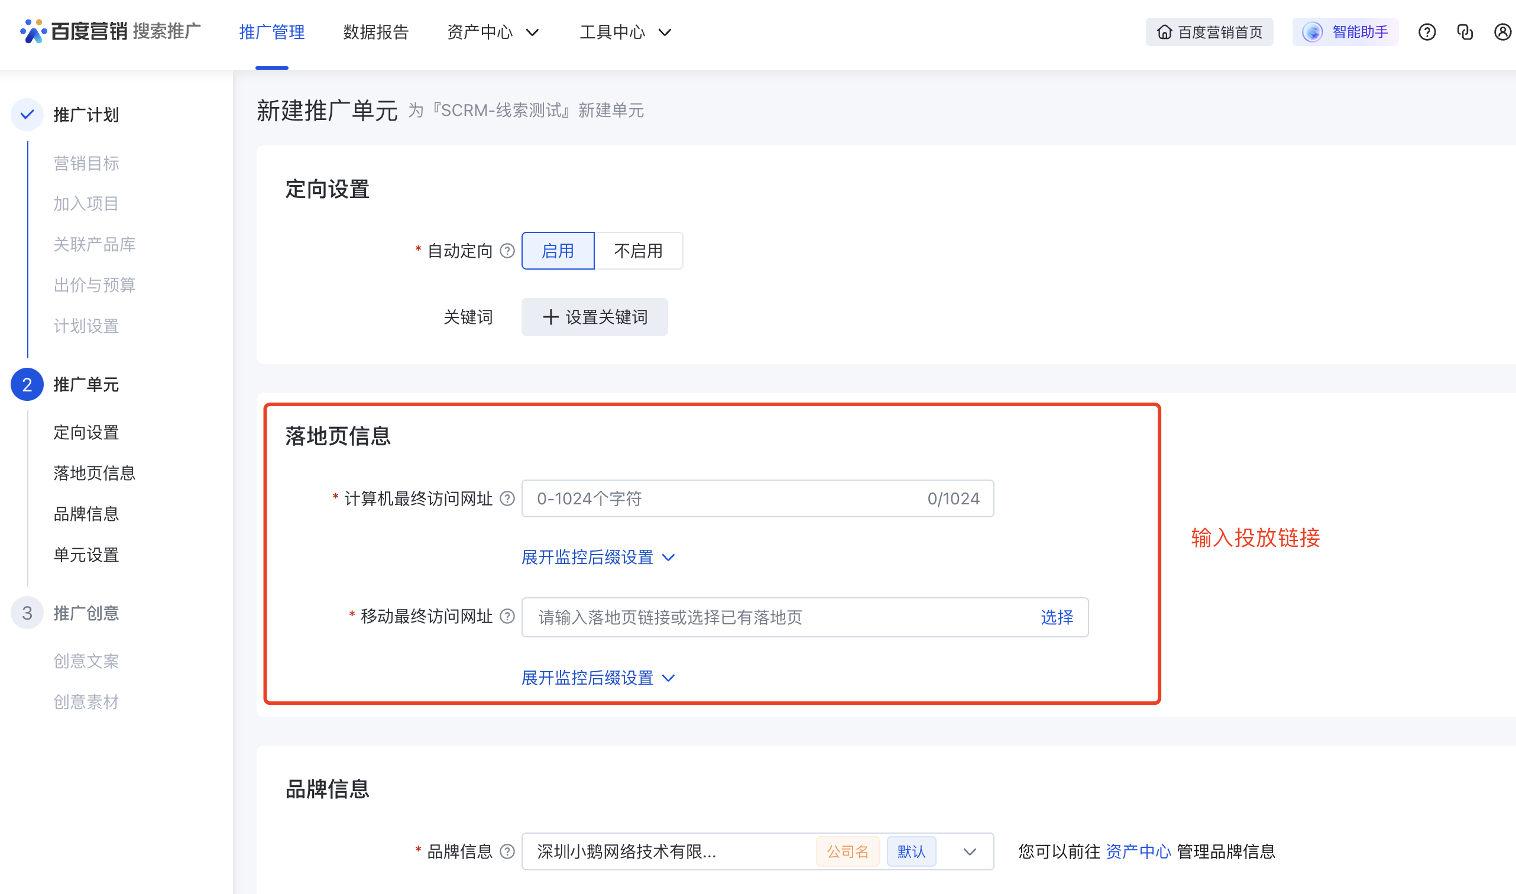Click help icon beside 品牌信息 label
The image size is (1516, 894).
point(507,851)
